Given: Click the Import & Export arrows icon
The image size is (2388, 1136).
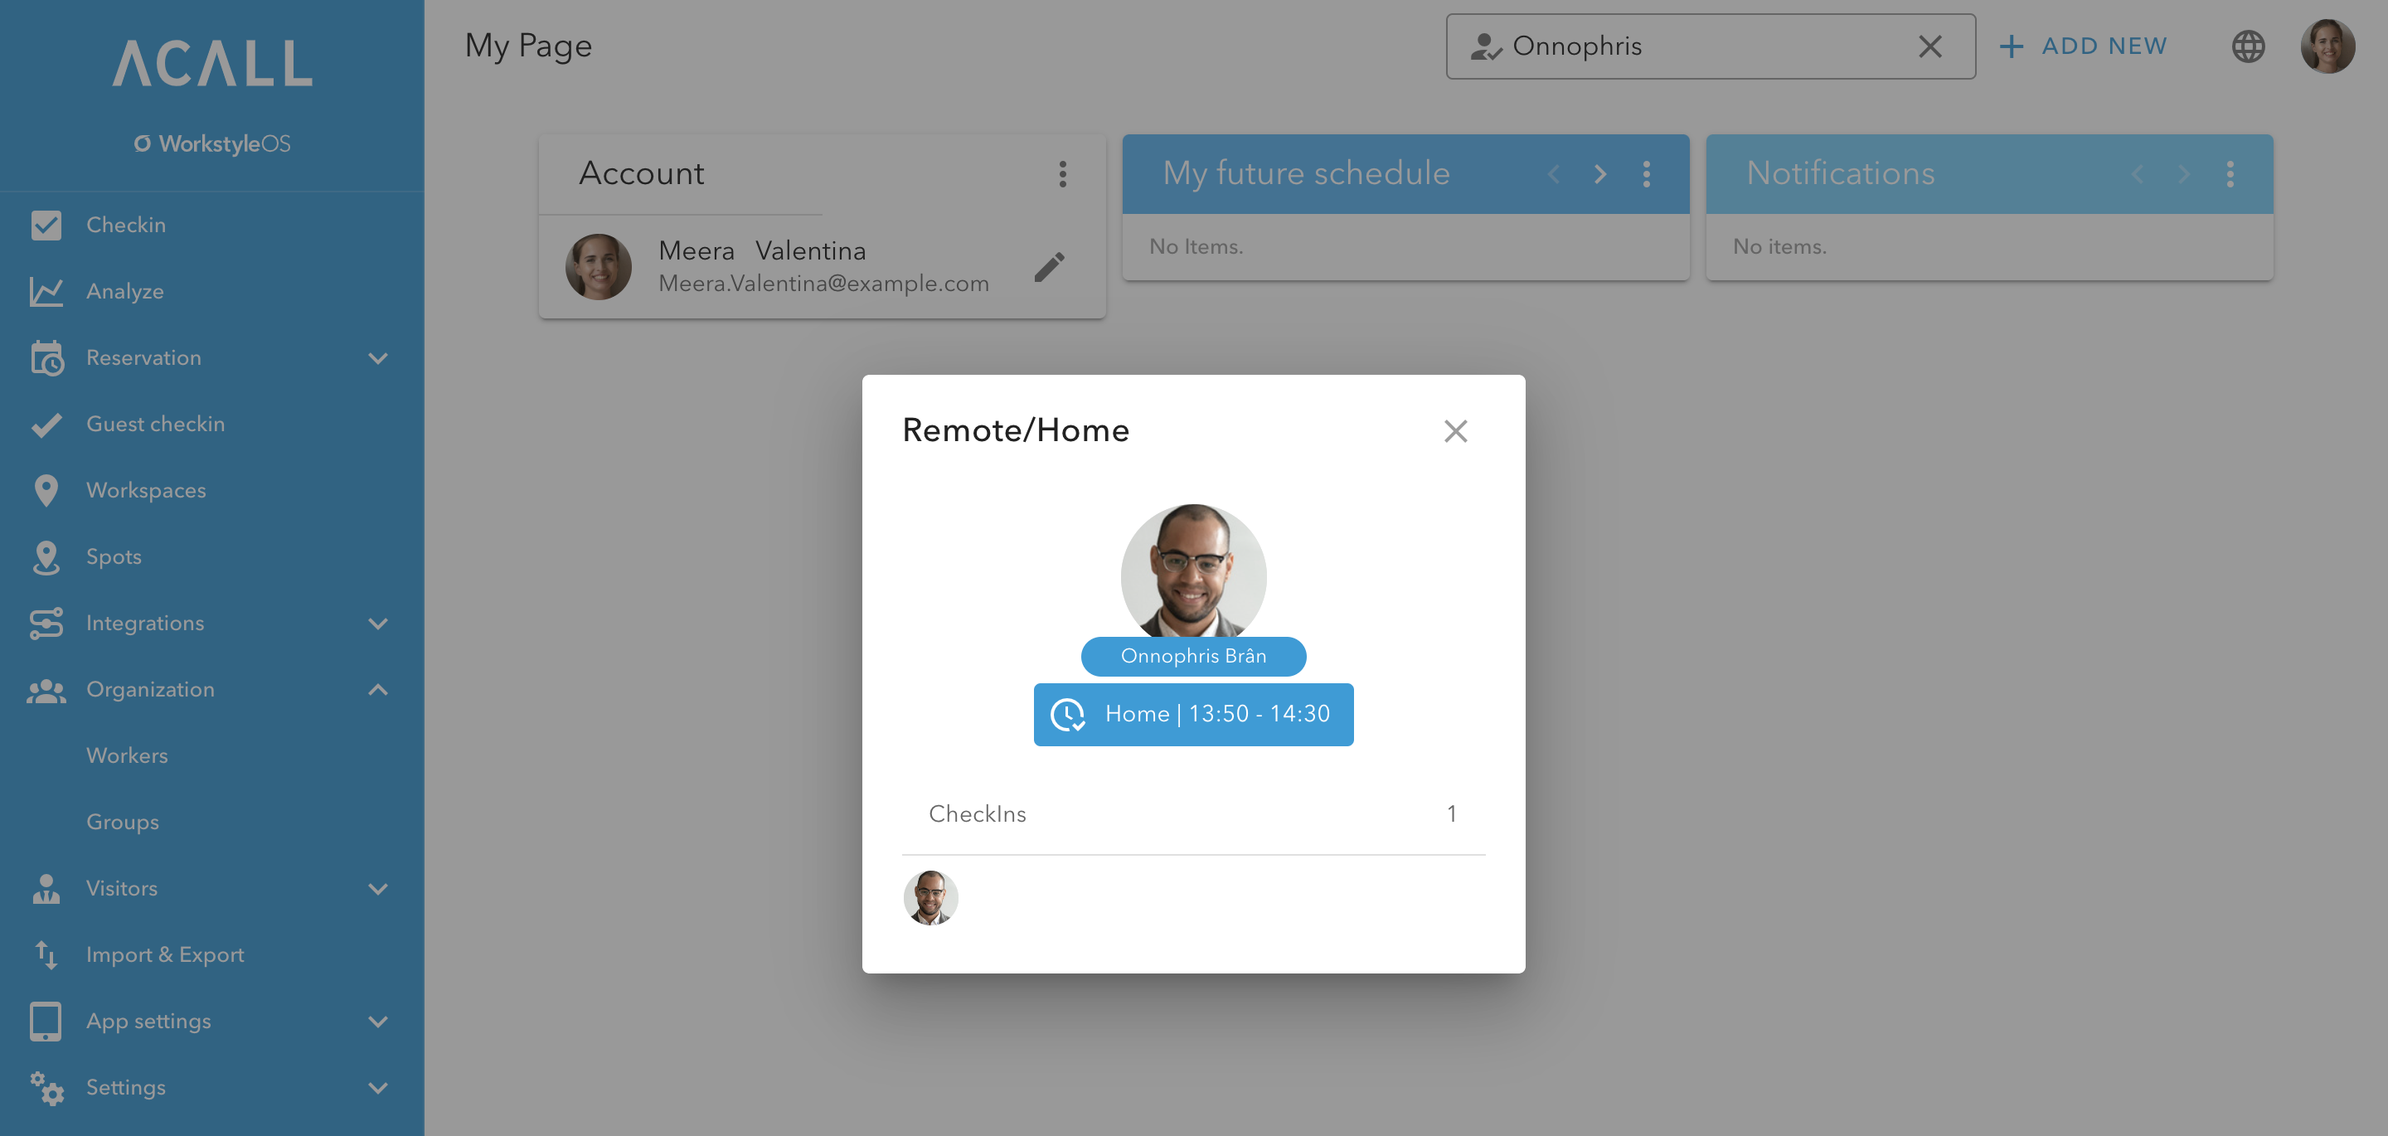Looking at the screenshot, I should pyautogui.click(x=46, y=955).
